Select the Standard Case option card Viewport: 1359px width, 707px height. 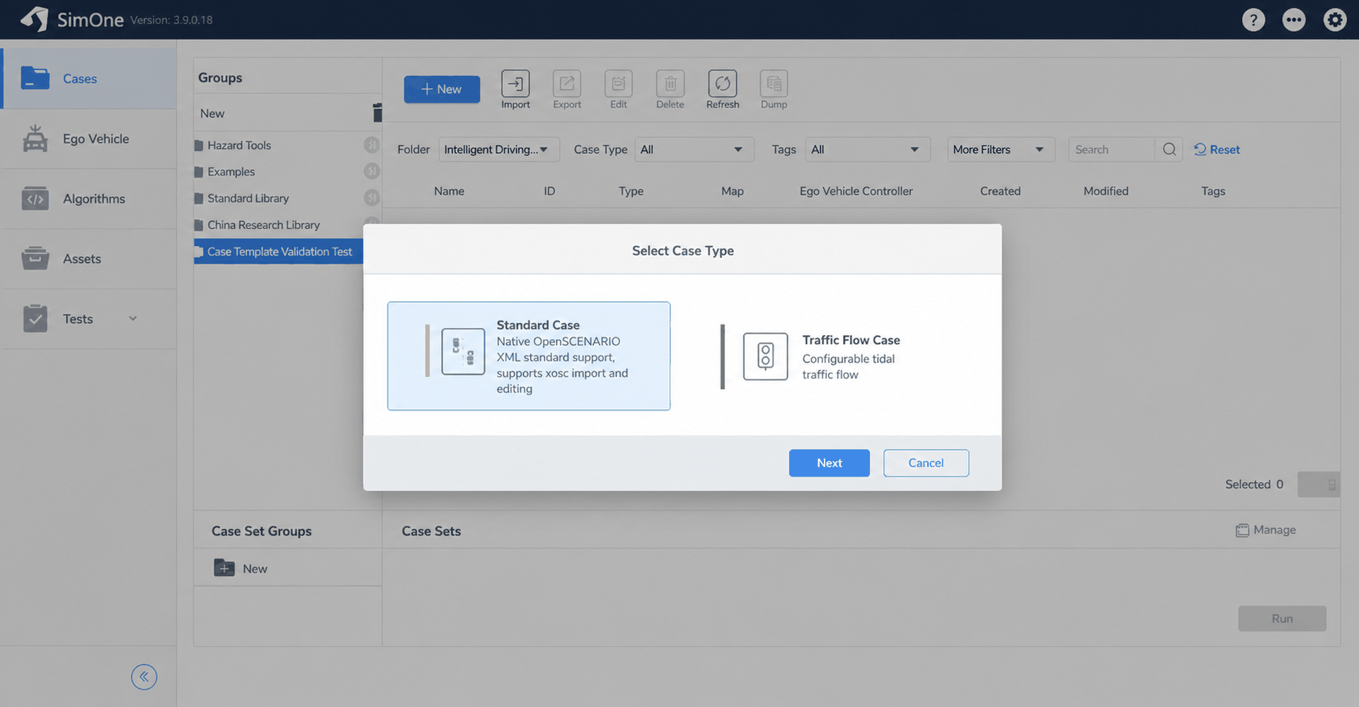point(529,356)
